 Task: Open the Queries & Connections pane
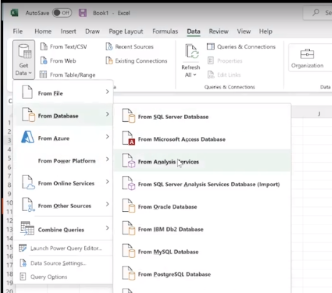click(241, 47)
